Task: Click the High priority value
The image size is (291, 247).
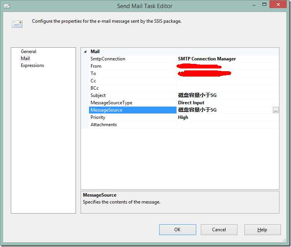Action: (x=183, y=117)
